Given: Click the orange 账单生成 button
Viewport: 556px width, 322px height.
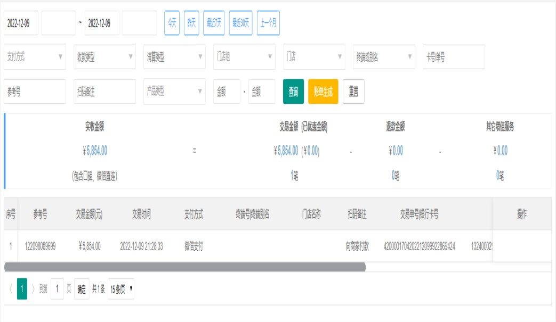Looking at the screenshot, I should [x=323, y=92].
